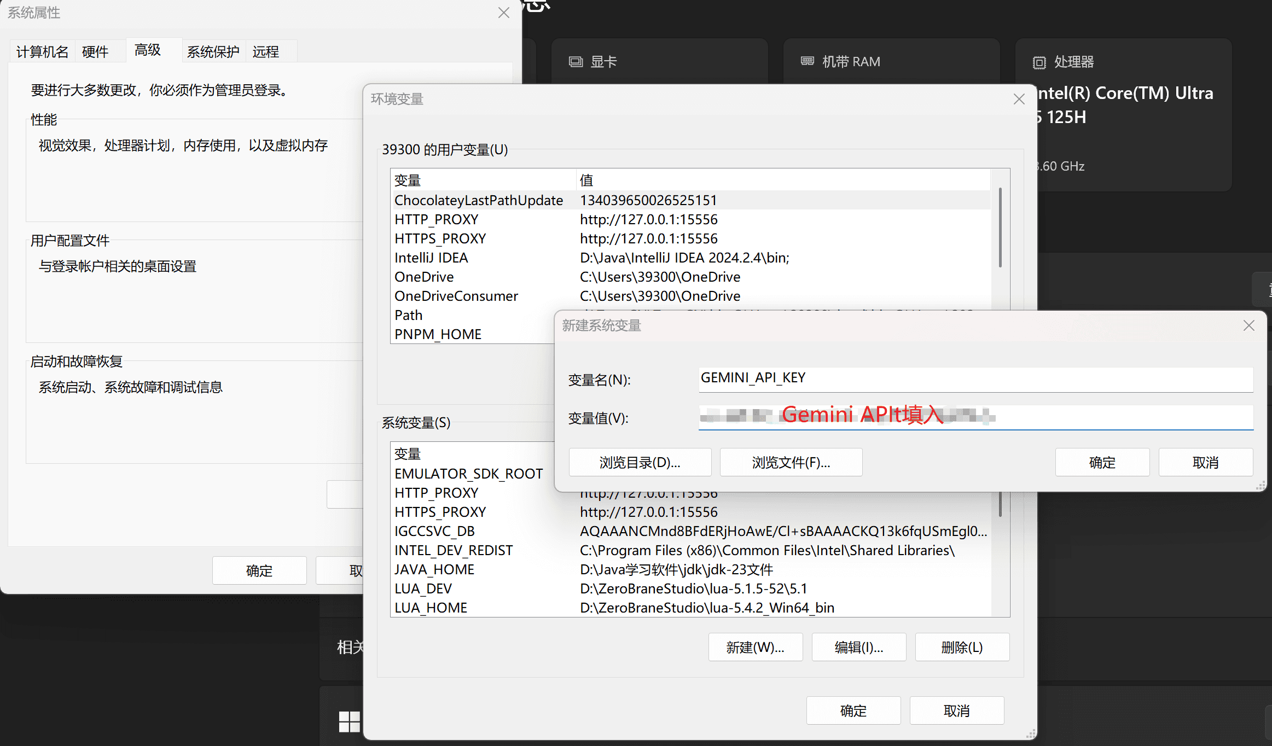Screen dimensions: 1272x746
Task: Switch to the 计算机名 tab
Action: pos(42,51)
